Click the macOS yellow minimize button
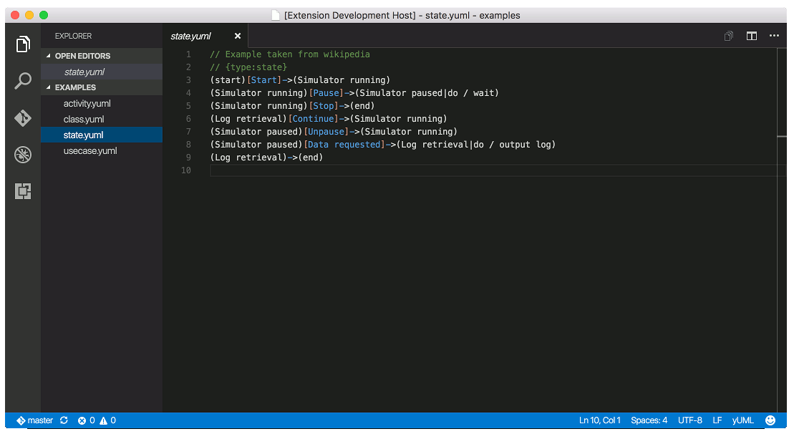 coord(29,15)
